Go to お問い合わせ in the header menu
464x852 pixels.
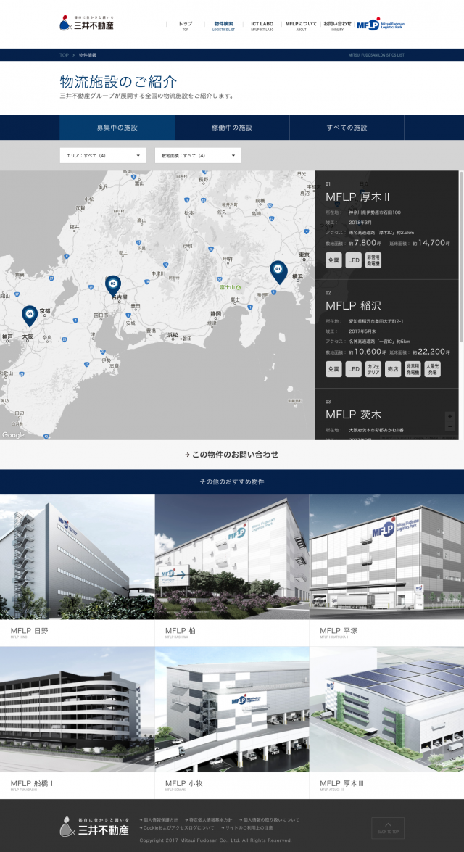click(337, 25)
